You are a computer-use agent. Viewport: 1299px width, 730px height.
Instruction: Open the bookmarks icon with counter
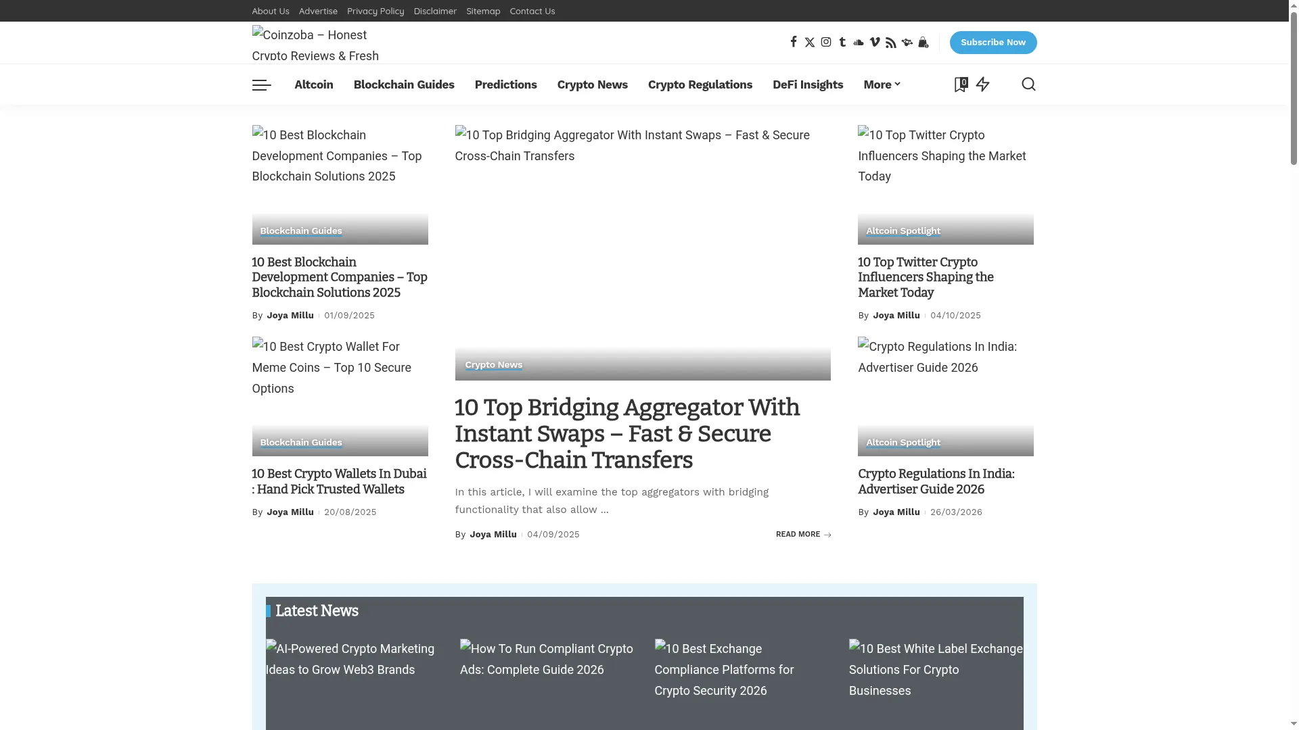961,84
